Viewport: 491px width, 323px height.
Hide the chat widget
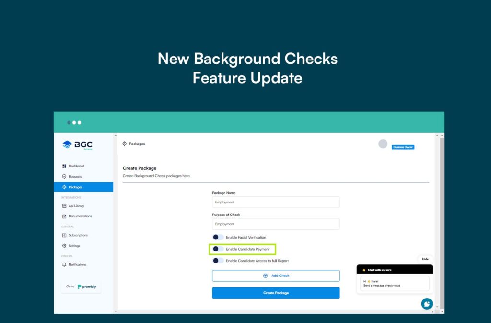(x=425, y=259)
